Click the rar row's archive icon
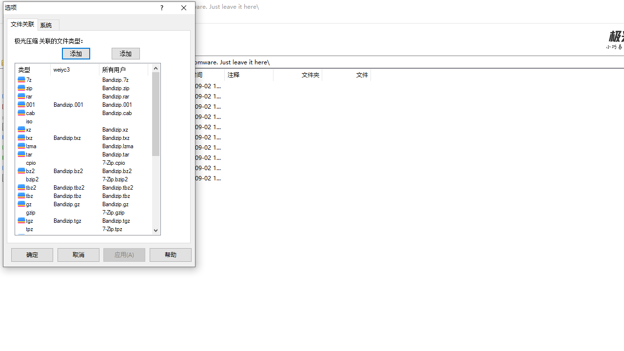Image resolution: width=624 pixels, height=351 pixels. click(21, 96)
